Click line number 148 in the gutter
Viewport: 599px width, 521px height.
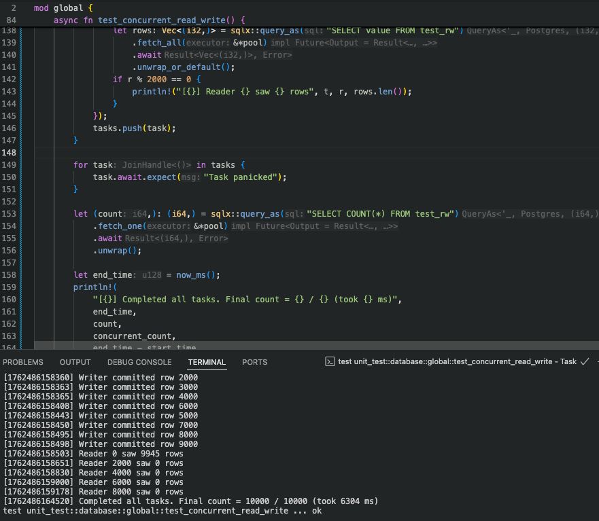tap(9, 153)
